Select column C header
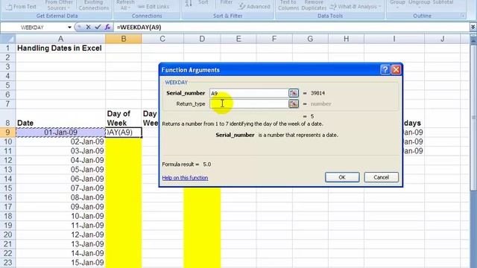Viewport: 477px width, 268px height. [x=162, y=39]
